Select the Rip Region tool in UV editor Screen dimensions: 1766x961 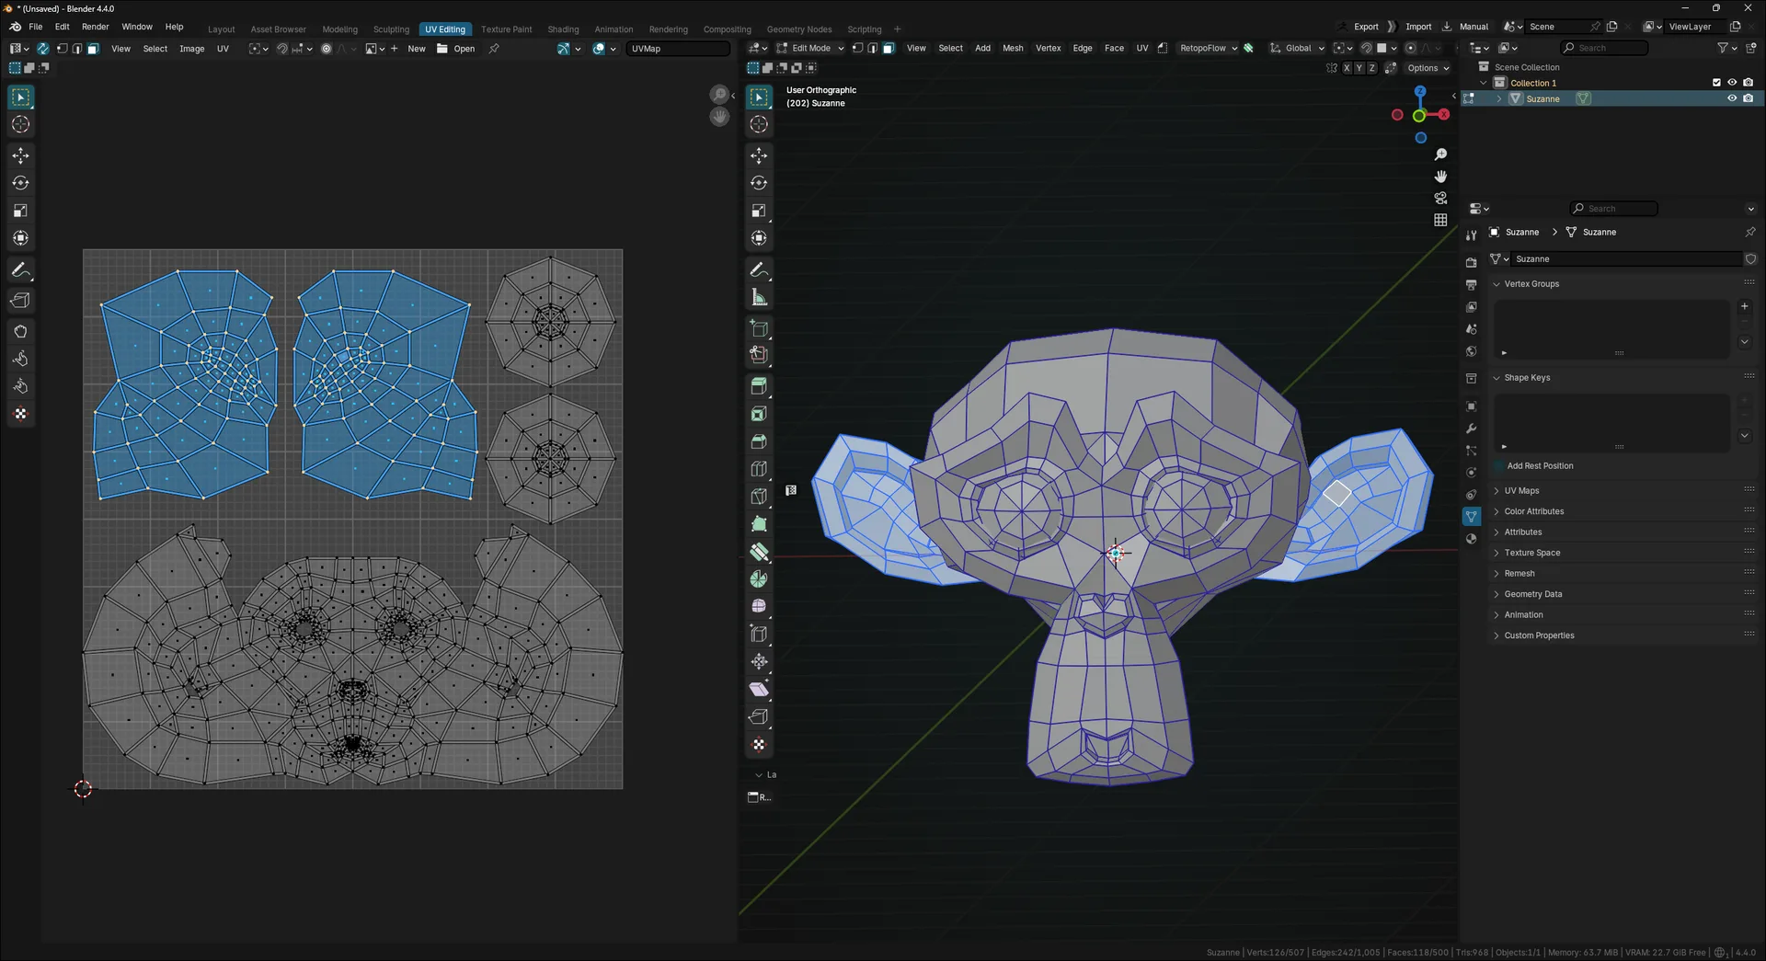click(x=20, y=300)
